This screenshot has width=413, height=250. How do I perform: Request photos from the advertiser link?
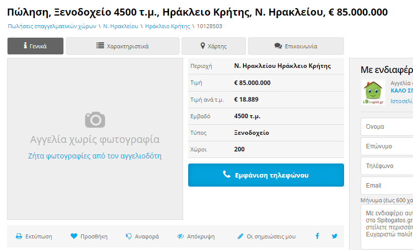[x=95, y=156]
